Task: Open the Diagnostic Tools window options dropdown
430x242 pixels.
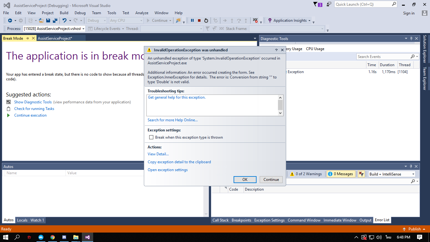Action: pos(406,38)
